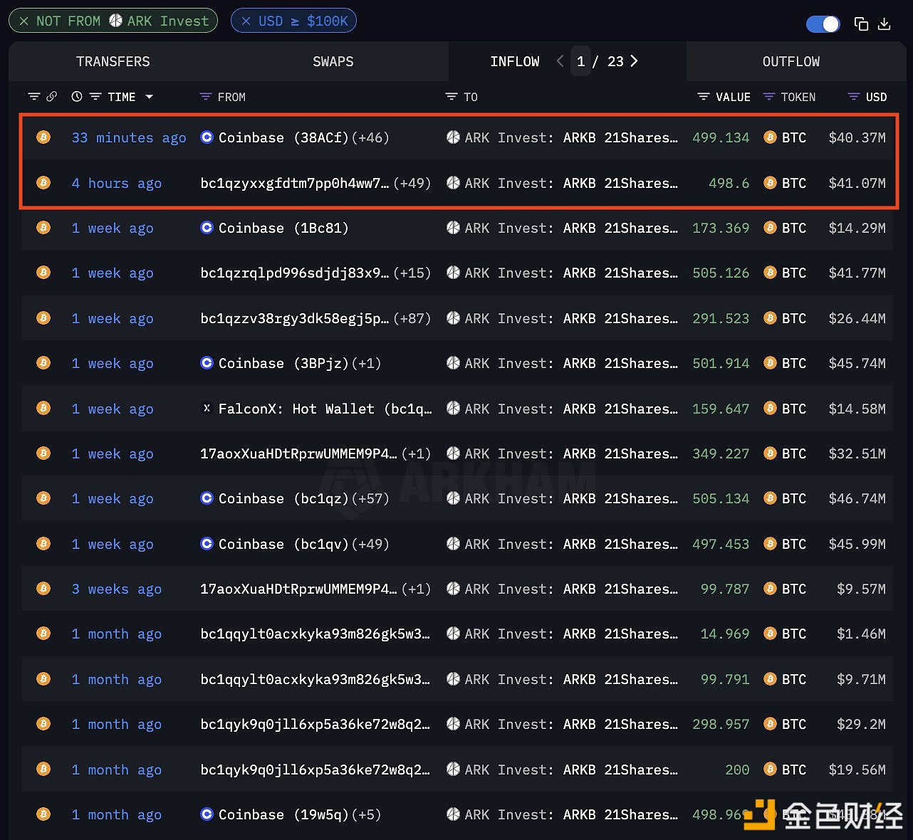Open the TOKEN column filter

pyautogui.click(x=769, y=97)
